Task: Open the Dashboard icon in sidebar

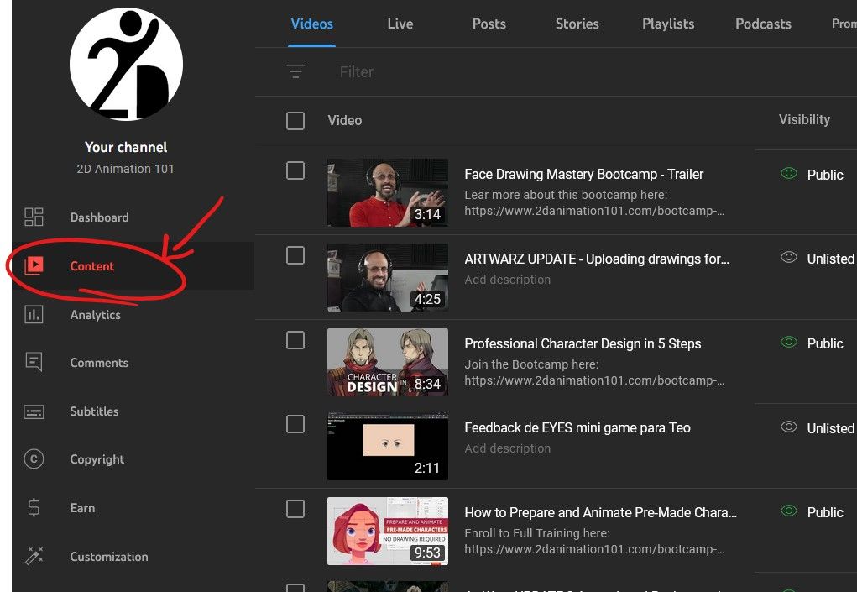Action: [x=34, y=217]
